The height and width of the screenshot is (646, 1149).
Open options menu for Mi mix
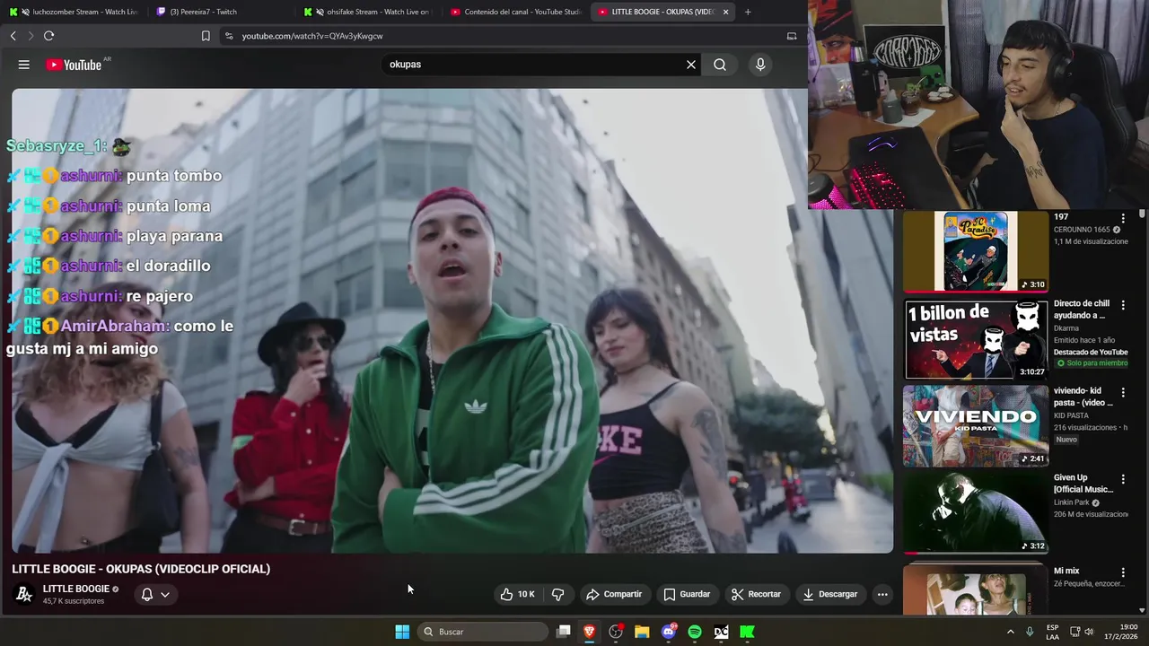coord(1123,572)
